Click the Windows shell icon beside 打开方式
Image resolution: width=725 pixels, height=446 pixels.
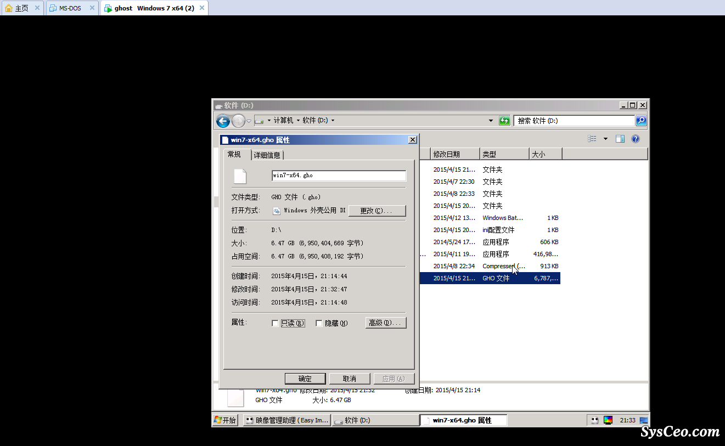coord(277,211)
